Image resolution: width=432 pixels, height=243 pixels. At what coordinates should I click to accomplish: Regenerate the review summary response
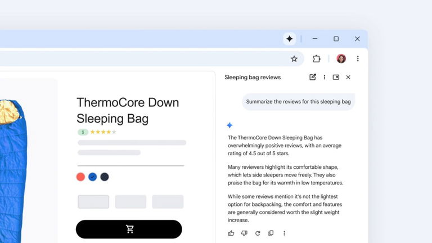[x=258, y=233]
